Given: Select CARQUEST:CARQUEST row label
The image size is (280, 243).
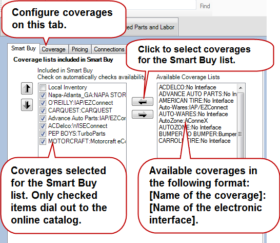Looking at the screenshot, I should tap(80, 110).
